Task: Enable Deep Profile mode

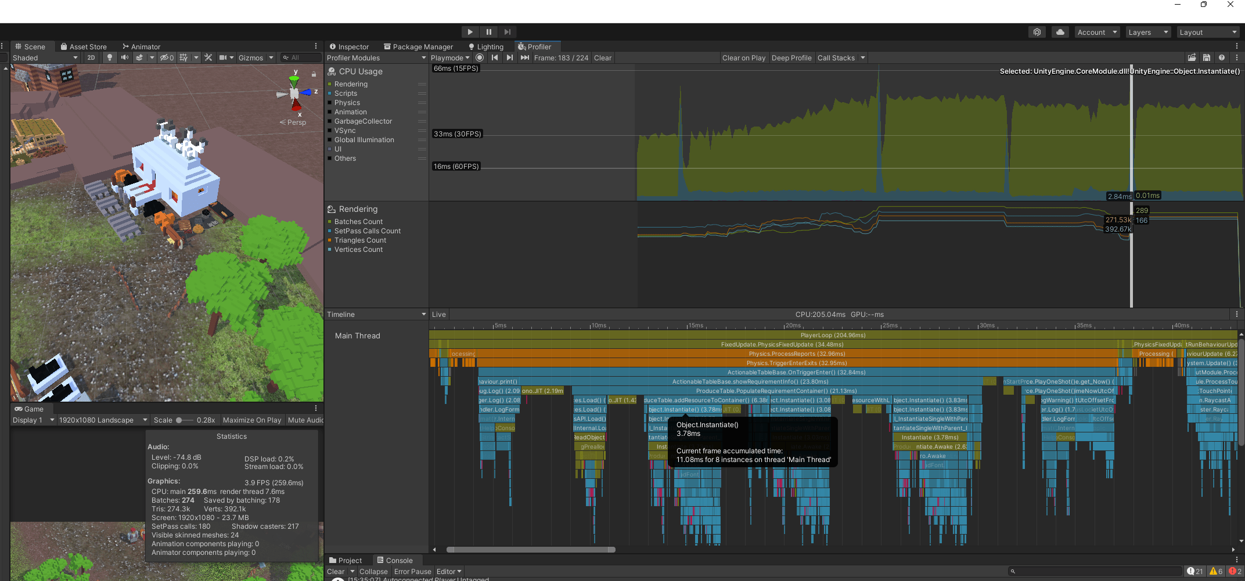Action: point(791,57)
